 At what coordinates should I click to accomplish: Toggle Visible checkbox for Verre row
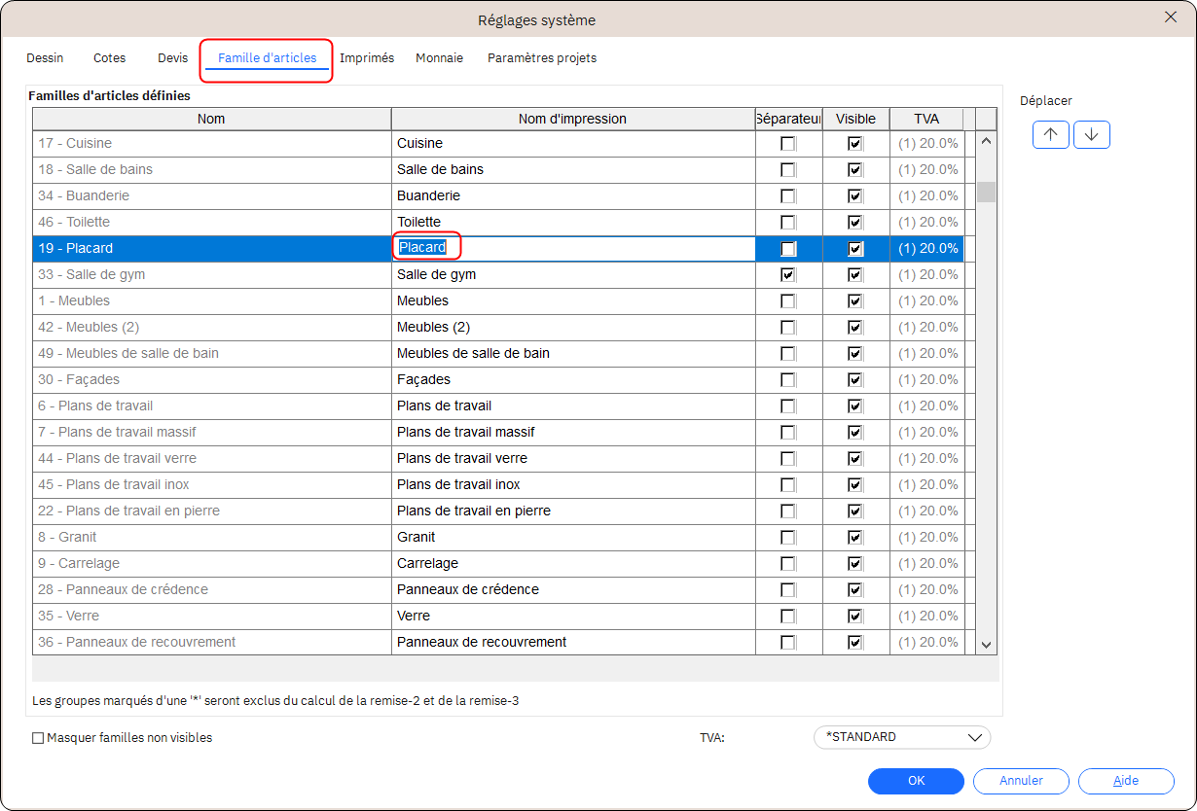(855, 617)
